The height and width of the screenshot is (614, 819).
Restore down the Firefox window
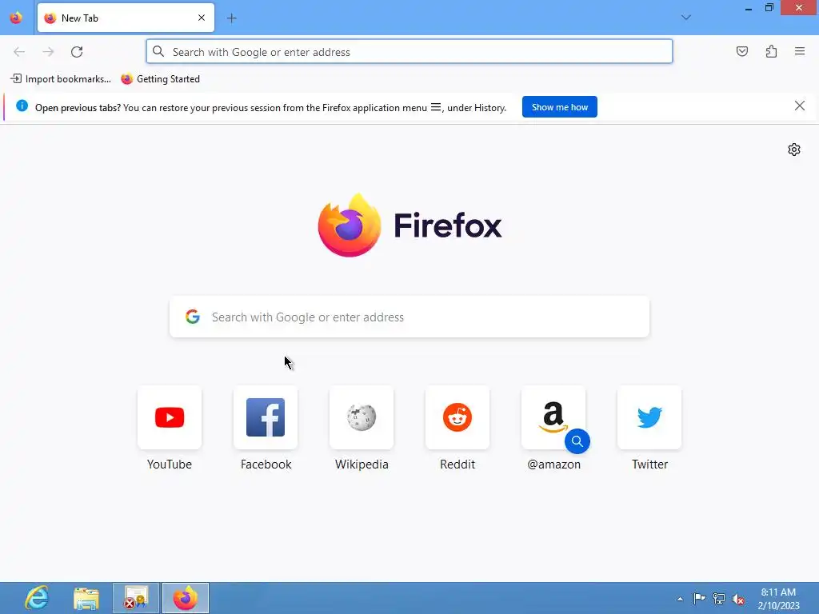769,8
